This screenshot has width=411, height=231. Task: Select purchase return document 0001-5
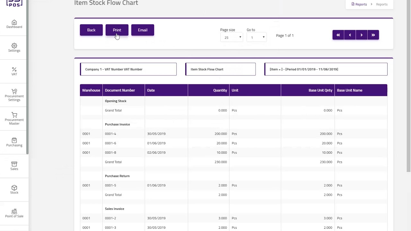click(110, 185)
